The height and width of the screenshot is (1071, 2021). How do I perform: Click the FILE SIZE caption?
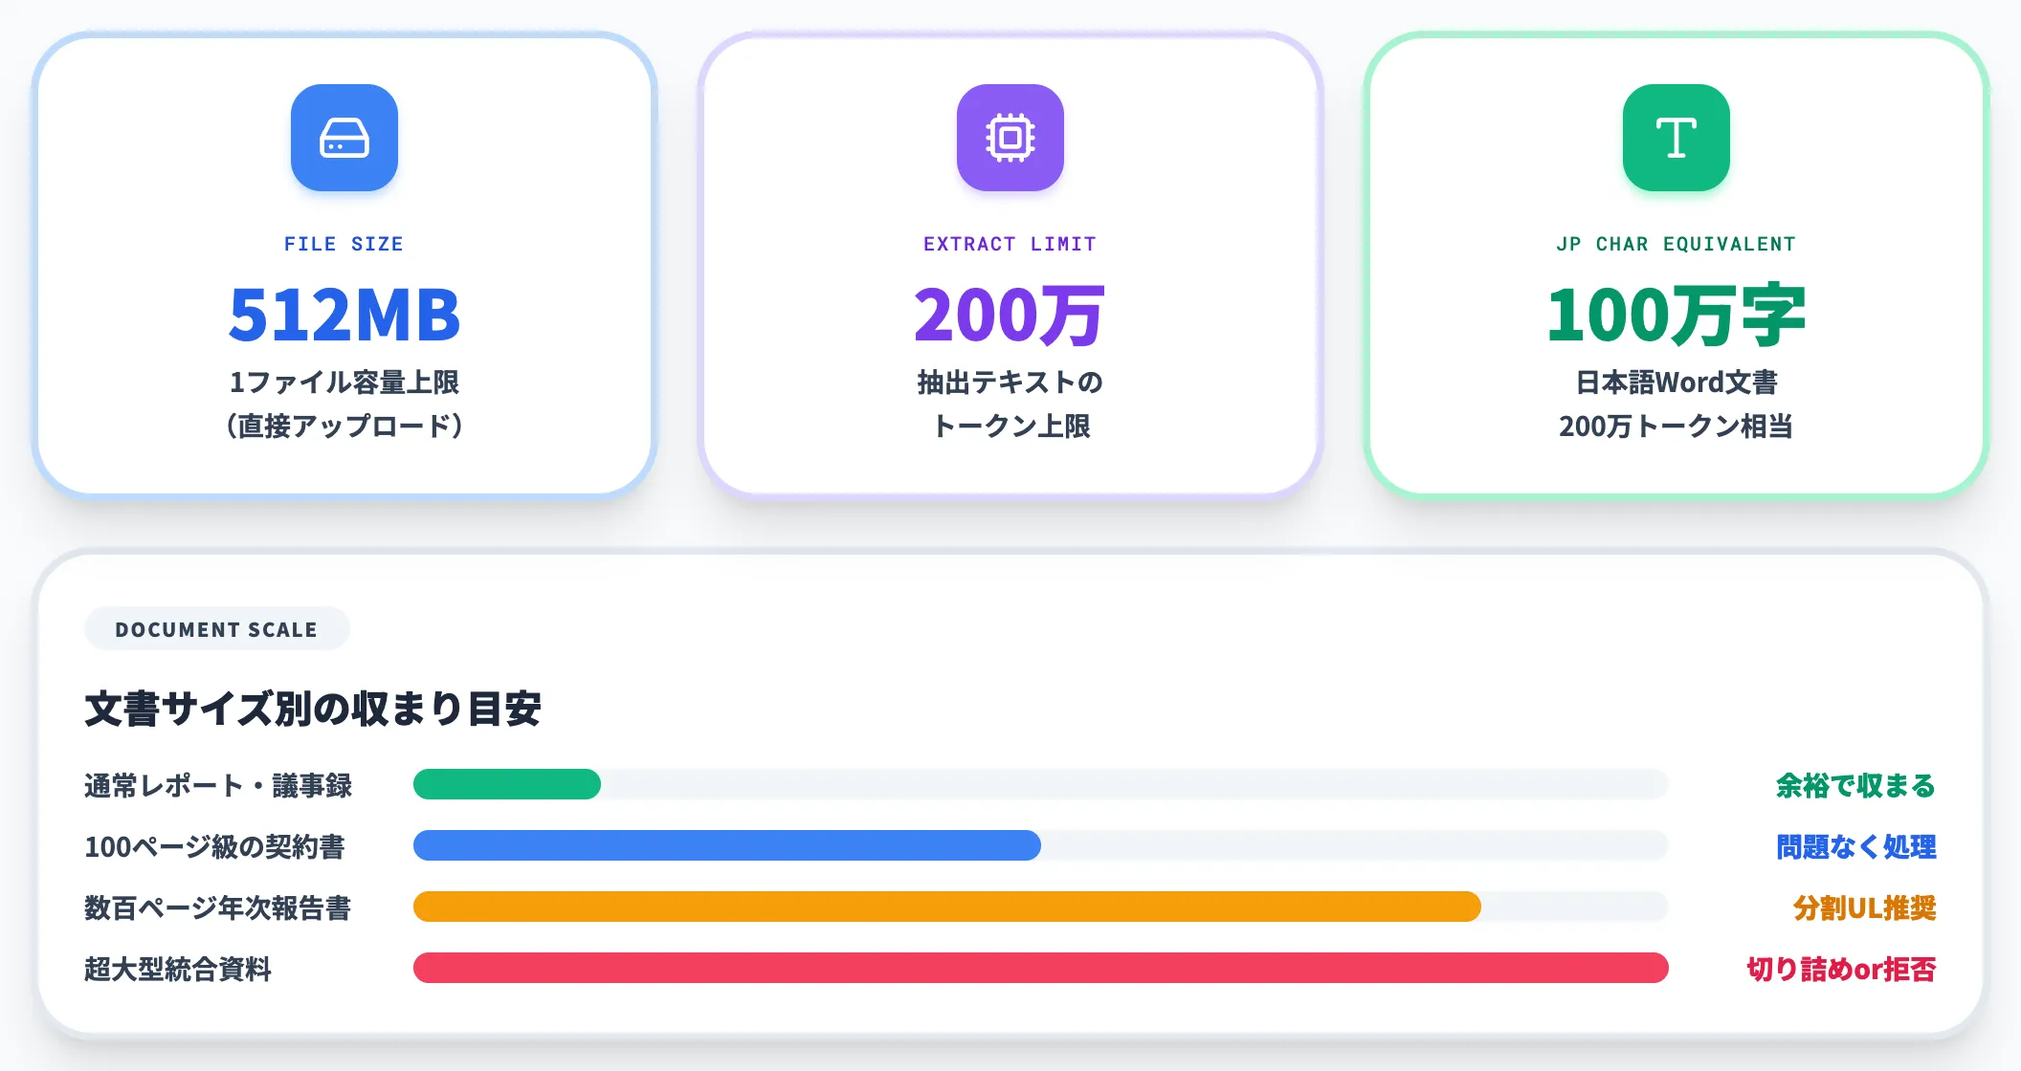344,244
